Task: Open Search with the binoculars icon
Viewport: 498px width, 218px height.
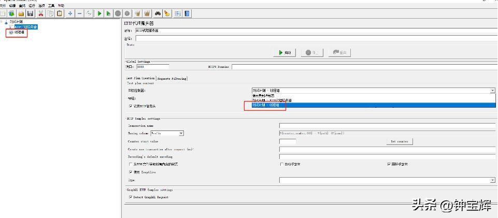Action: tap(158, 13)
